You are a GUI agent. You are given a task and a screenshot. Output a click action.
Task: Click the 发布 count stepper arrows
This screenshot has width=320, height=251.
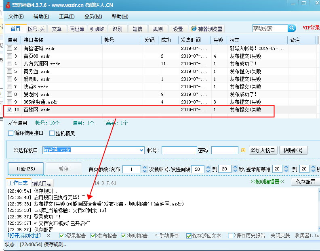(x=145, y=169)
